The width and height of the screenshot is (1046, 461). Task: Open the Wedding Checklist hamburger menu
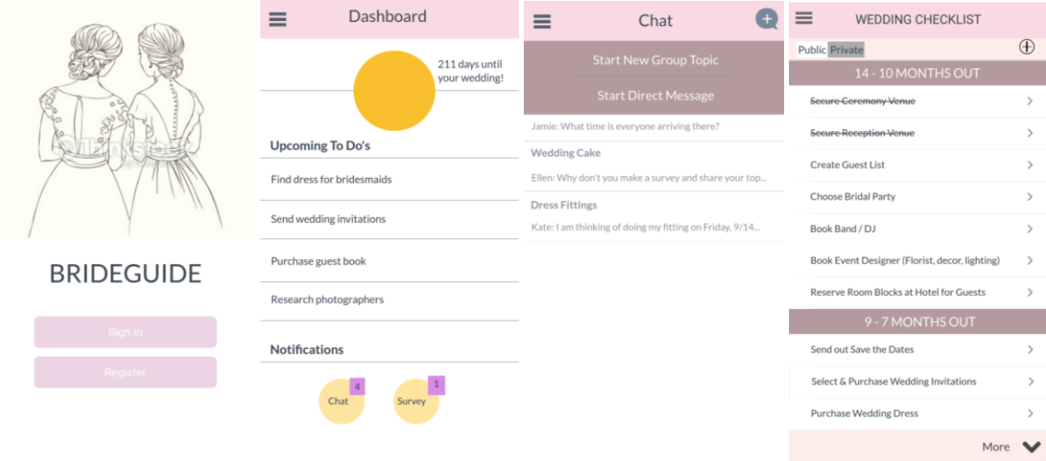pos(804,17)
